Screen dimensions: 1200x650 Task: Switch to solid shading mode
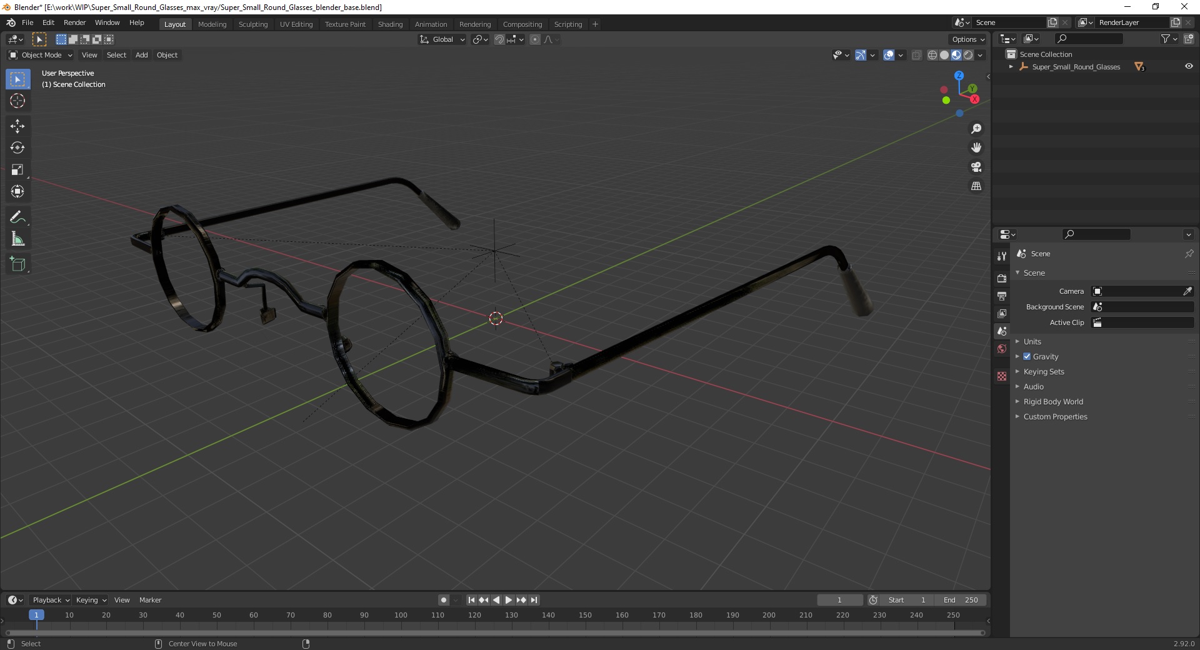tap(944, 55)
